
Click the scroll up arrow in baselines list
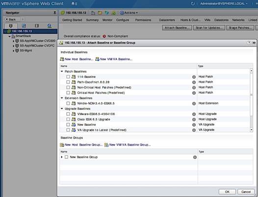click(251, 71)
